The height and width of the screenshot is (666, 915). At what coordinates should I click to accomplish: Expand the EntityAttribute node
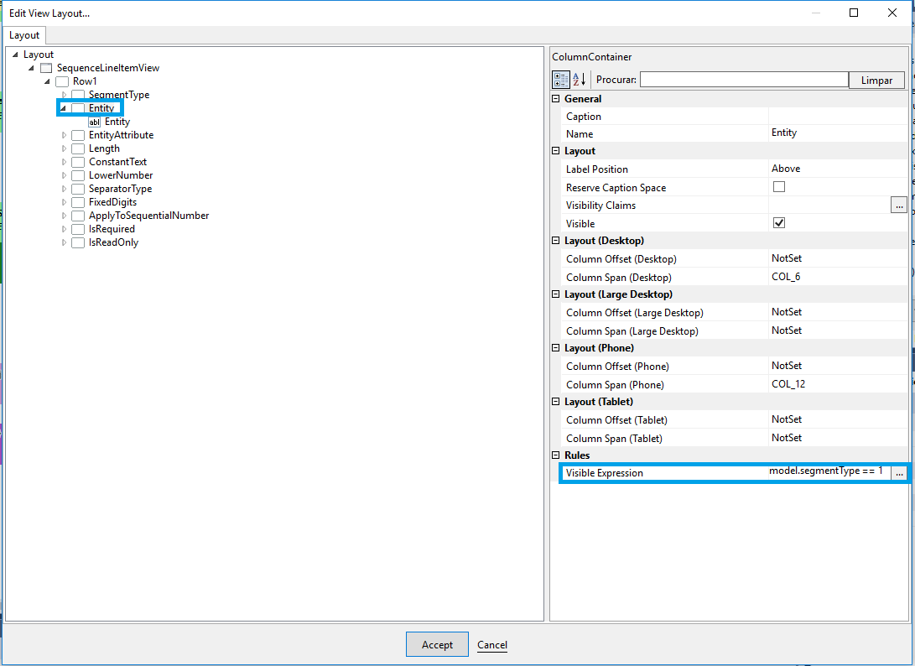[64, 135]
